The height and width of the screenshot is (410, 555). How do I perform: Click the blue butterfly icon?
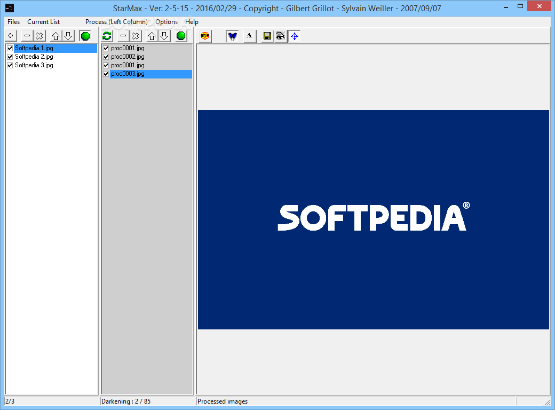click(x=232, y=36)
